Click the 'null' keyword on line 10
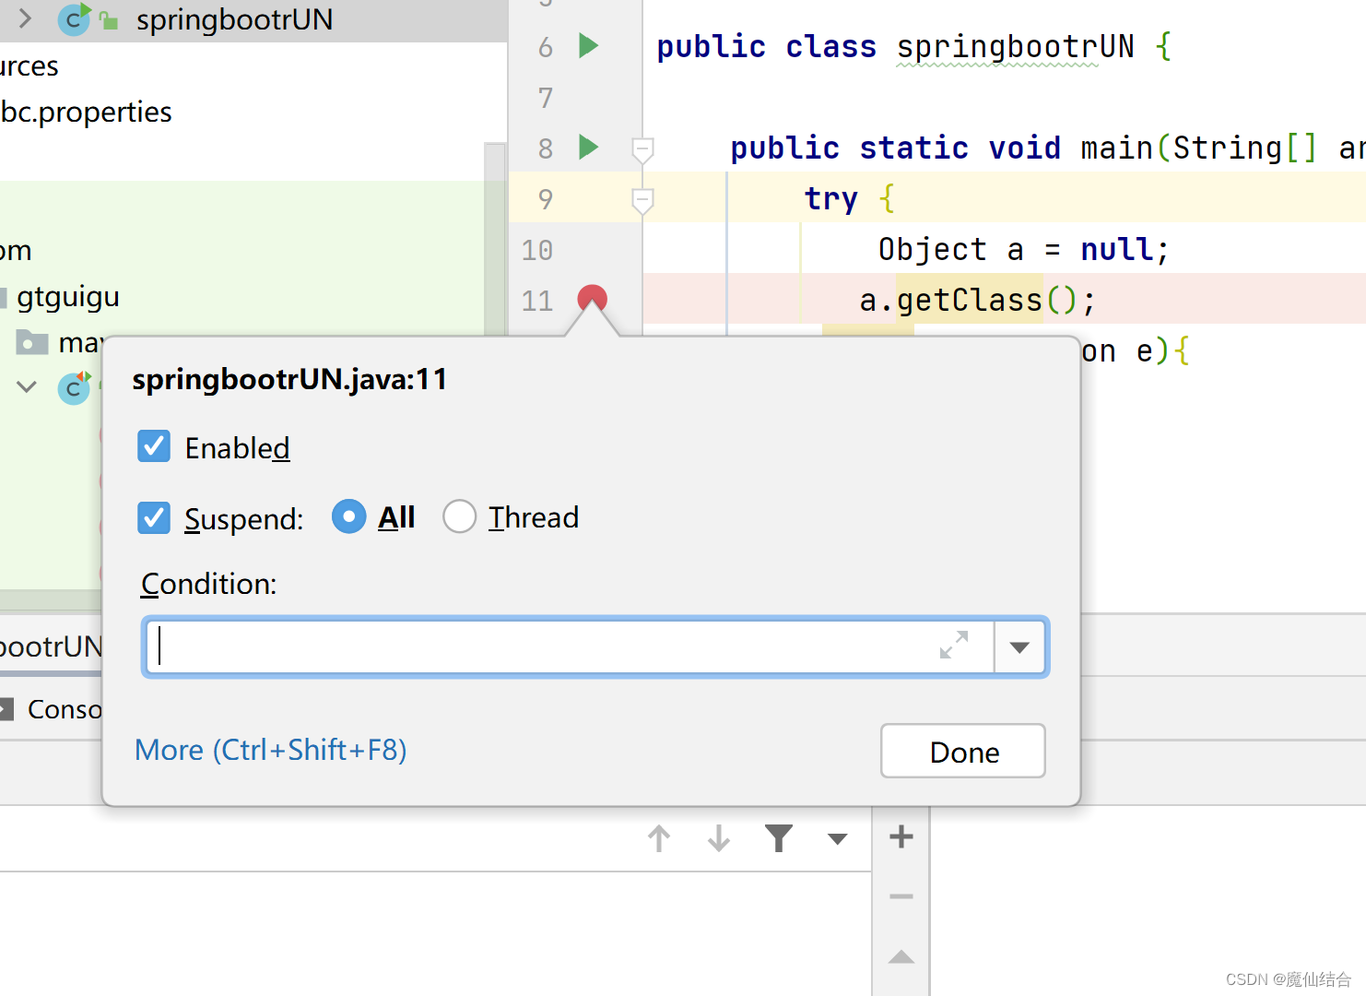 (x=1116, y=249)
